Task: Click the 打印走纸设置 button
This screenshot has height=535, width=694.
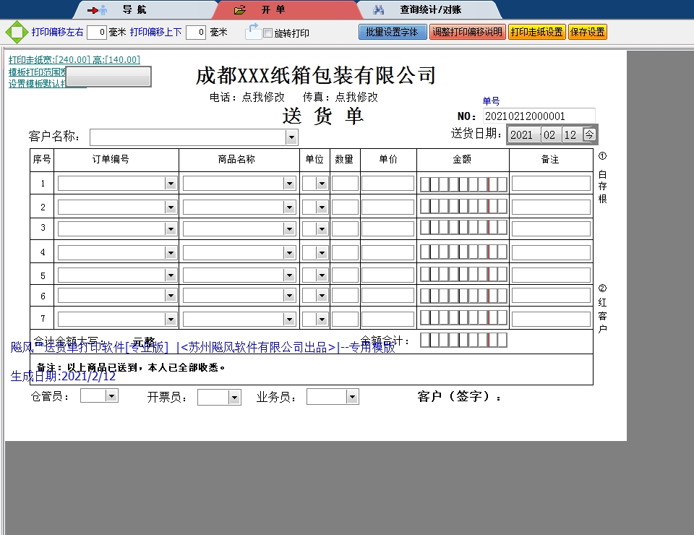Action: 536,32
